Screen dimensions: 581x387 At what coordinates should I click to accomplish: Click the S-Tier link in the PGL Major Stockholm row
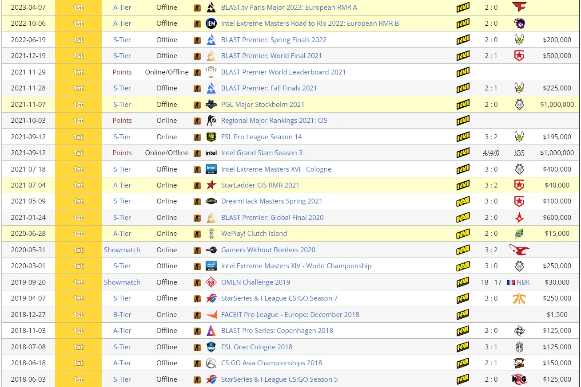pyautogui.click(x=122, y=104)
